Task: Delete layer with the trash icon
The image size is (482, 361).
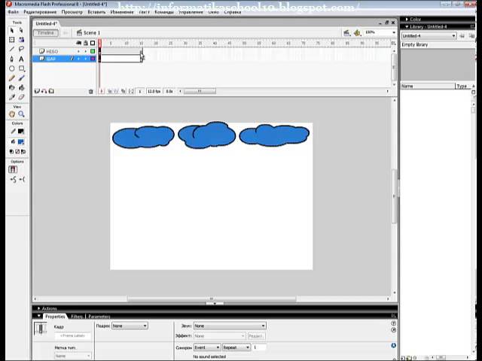Action: coord(90,92)
